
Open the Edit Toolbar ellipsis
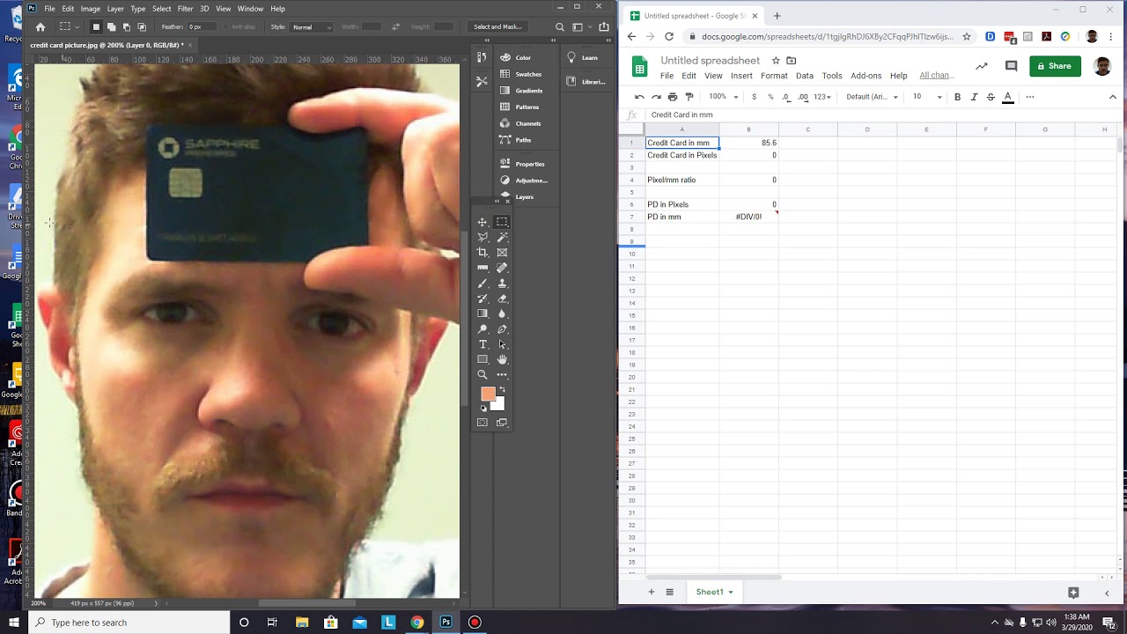pyautogui.click(x=502, y=375)
